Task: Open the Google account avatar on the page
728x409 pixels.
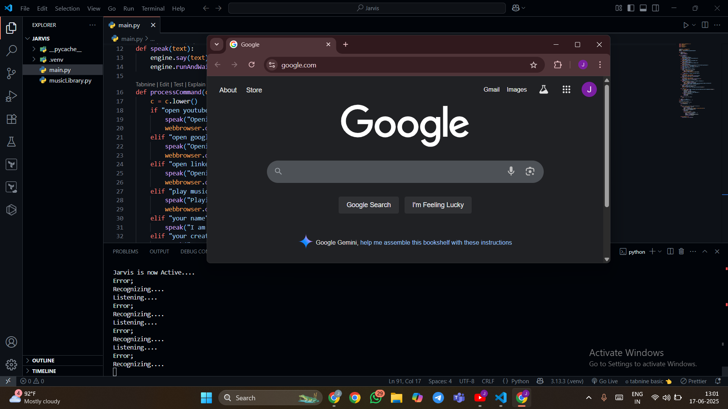Action: [x=589, y=89]
